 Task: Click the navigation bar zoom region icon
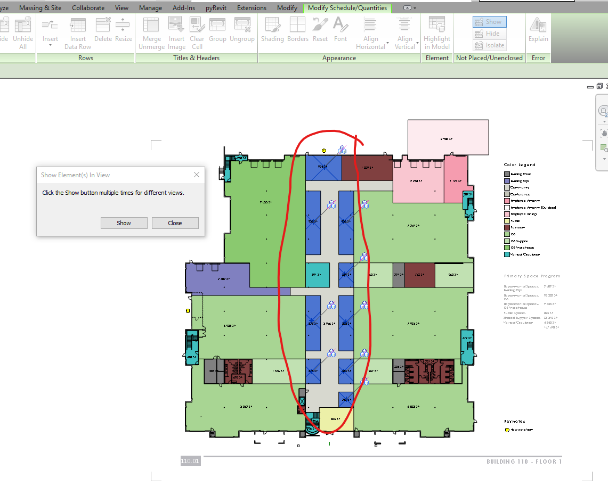pos(604,147)
